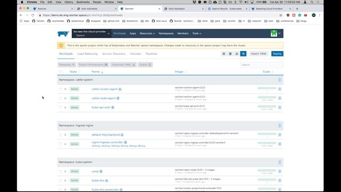
Task: Expand the canal row
Action: (x=65, y=171)
